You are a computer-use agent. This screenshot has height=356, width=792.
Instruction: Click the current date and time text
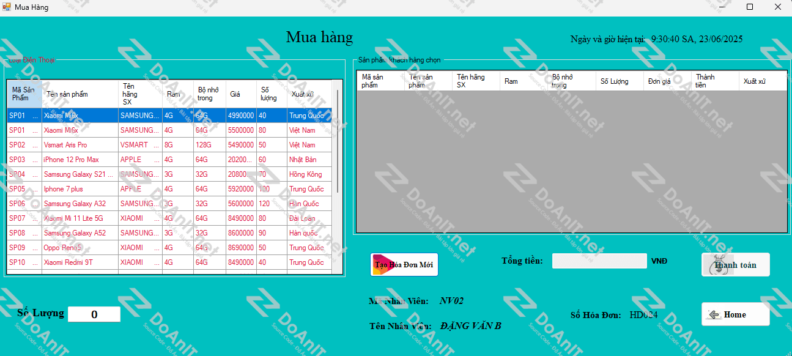pos(697,39)
